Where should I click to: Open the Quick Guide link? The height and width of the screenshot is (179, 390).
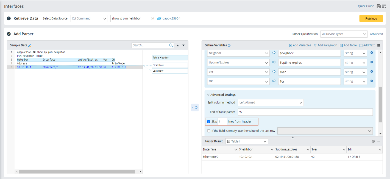[366, 6]
